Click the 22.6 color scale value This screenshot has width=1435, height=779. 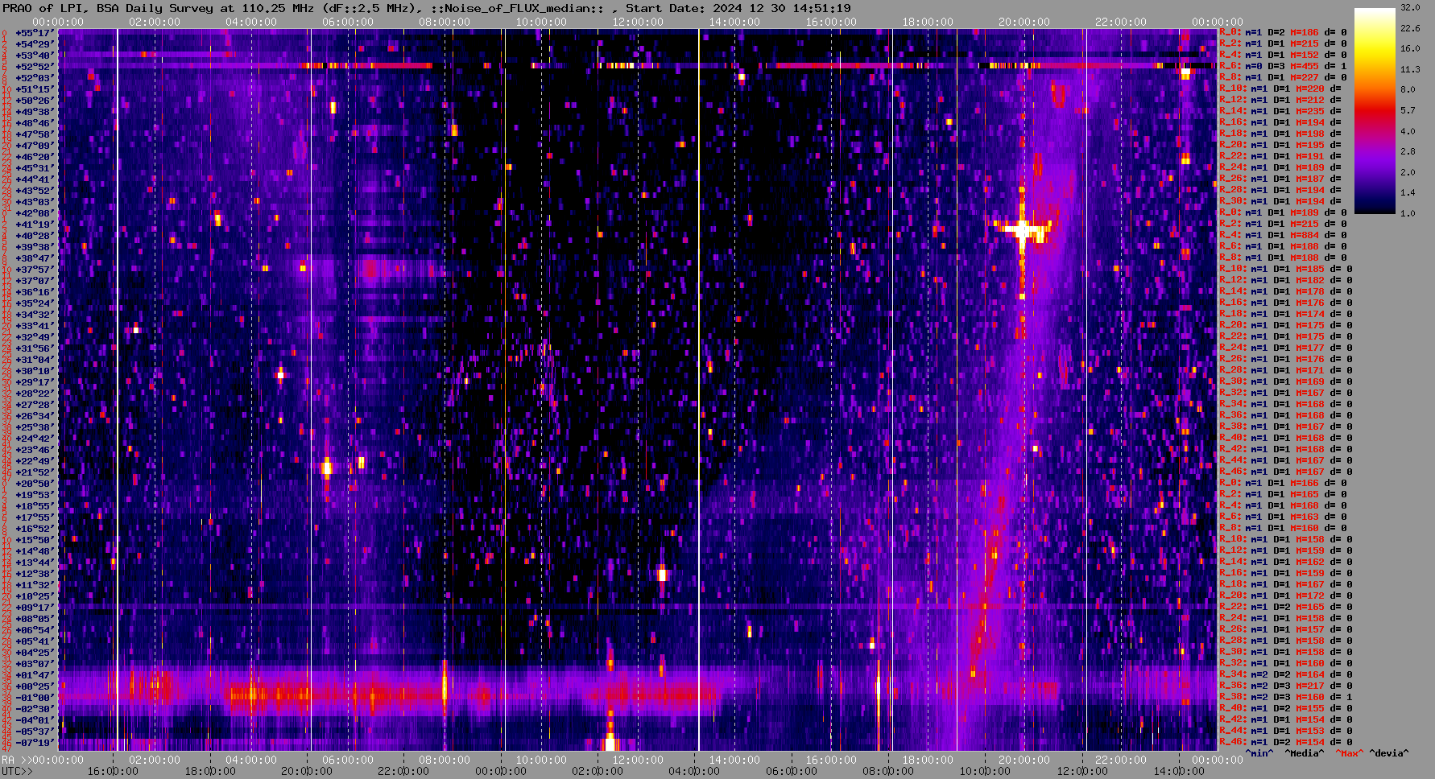[x=1409, y=28]
